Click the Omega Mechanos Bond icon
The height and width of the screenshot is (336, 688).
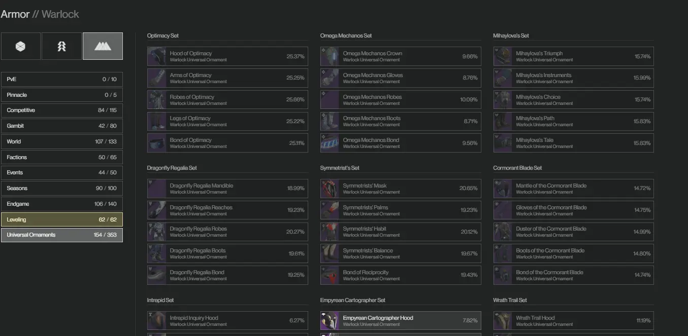coord(330,143)
